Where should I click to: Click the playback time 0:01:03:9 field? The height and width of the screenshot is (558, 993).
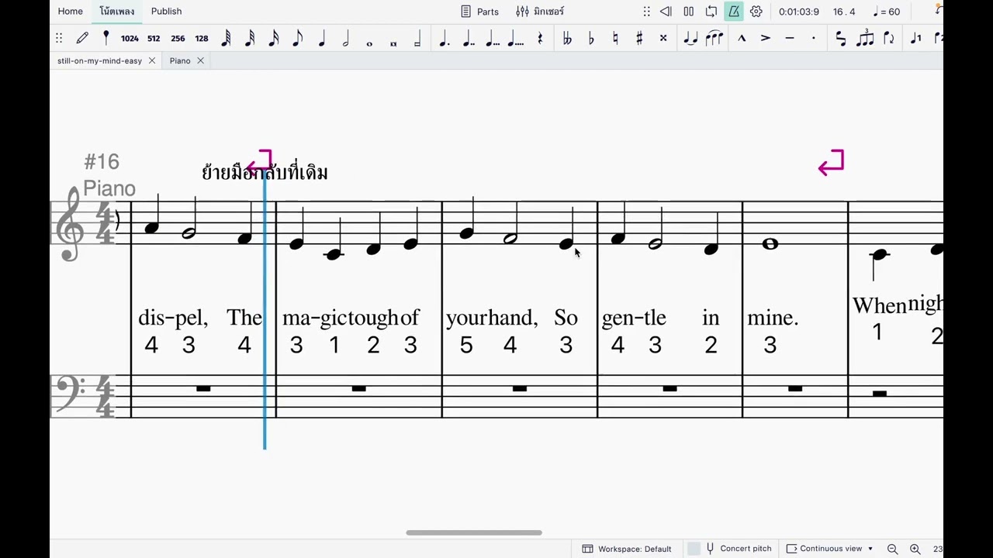pyautogui.click(x=799, y=12)
